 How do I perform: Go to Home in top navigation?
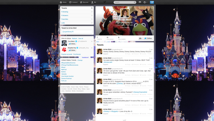63,2
